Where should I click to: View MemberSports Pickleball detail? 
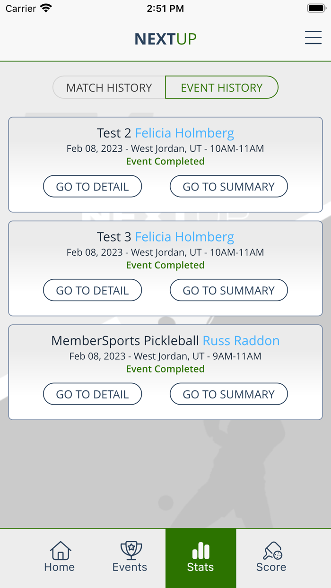[92, 394]
